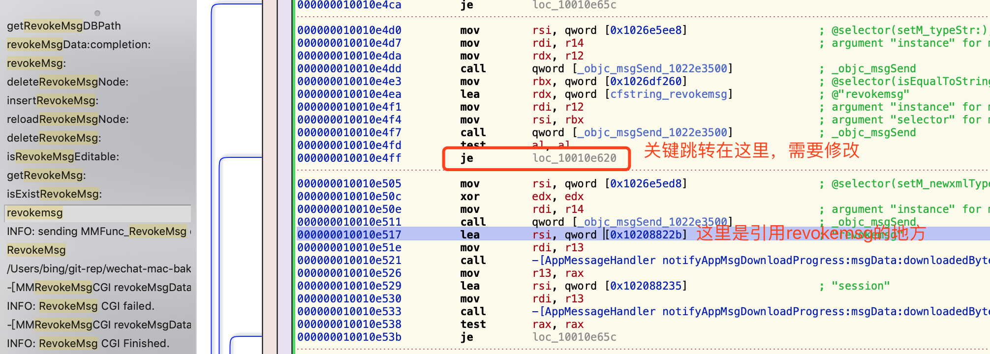Select getRevokeMsgDBPath in the symbol list
Screen dimensions: 990x354
click(64, 26)
